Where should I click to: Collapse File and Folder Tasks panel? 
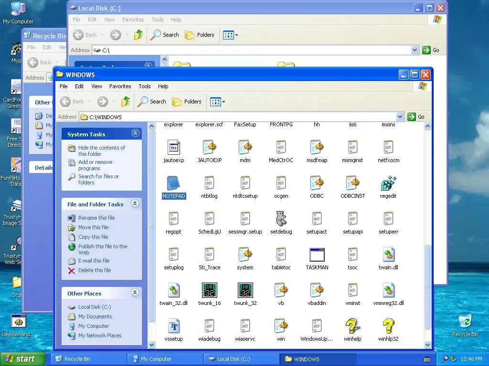click(x=135, y=203)
